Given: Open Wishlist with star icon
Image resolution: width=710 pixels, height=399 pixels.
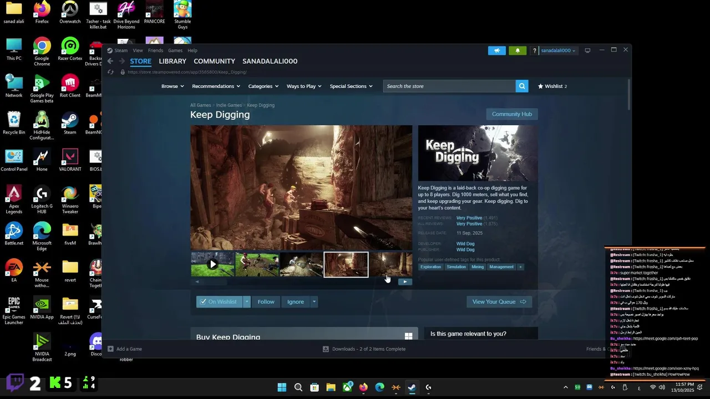Looking at the screenshot, I should (x=552, y=86).
